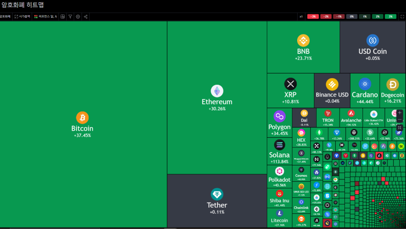Select the Avalanche tile
406x229 pixels.
[x=351, y=118]
